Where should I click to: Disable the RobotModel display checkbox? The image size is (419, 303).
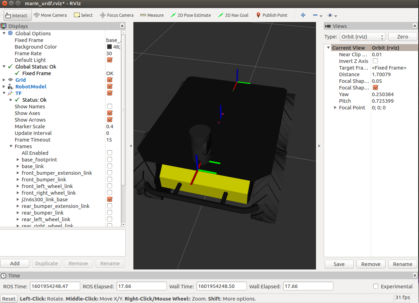(x=110, y=86)
